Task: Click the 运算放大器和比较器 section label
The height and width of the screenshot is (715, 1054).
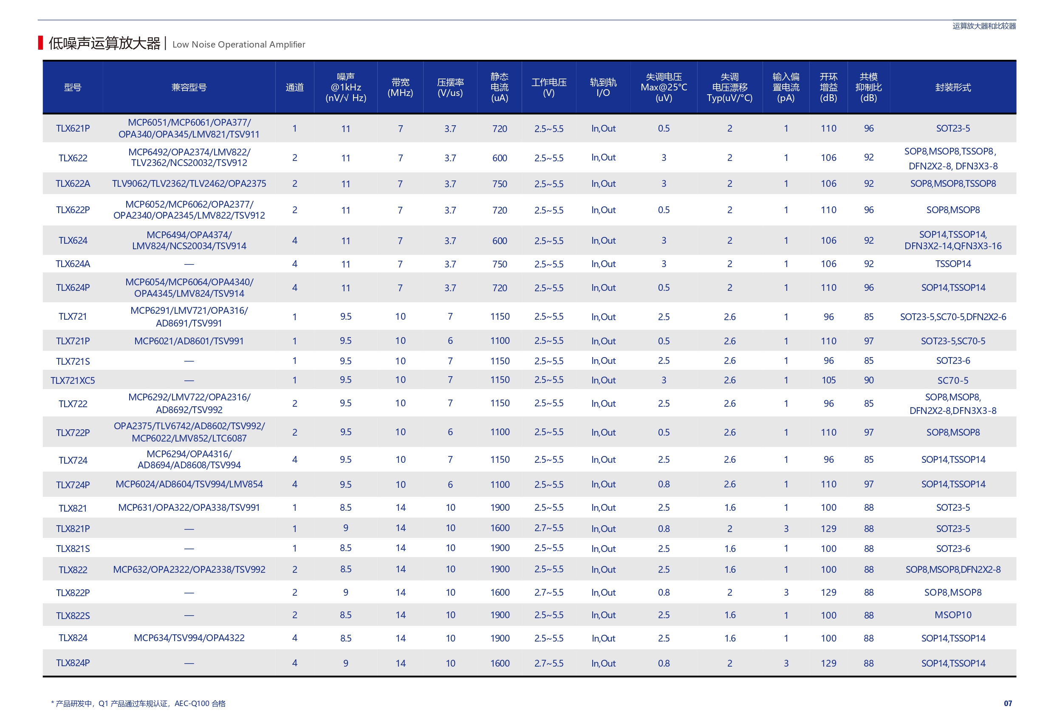Action: click(x=984, y=26)
